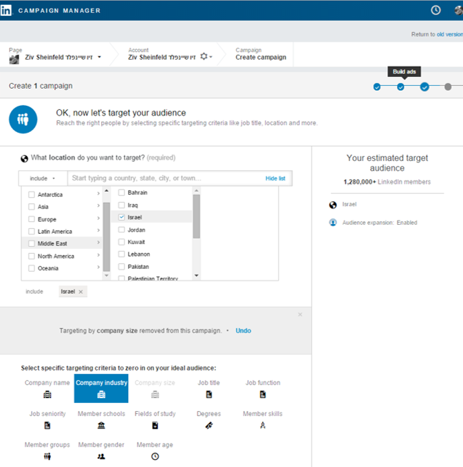Click the Campaign Manager title
Viewport: 463px width, 467px height.
click(59, 11)
